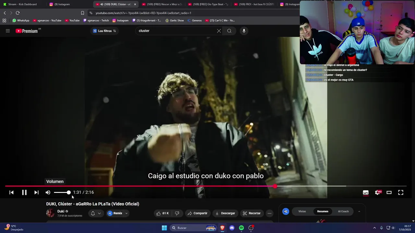Click the blue IQ panel icon
This screenshot has width=415, height=233.
(x=286, y=211)
